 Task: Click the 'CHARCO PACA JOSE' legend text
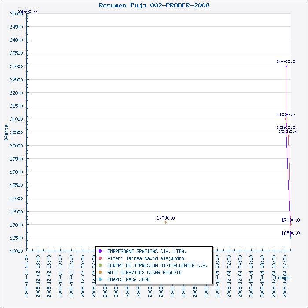128,279
